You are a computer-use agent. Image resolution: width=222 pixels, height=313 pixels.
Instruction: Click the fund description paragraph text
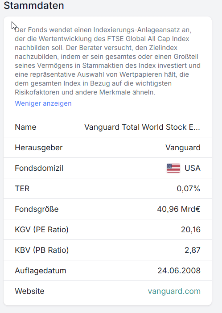coord(107,61)
